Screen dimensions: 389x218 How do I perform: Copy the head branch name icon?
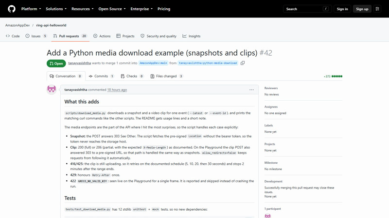pyautogui.click(x=243, y=63)
